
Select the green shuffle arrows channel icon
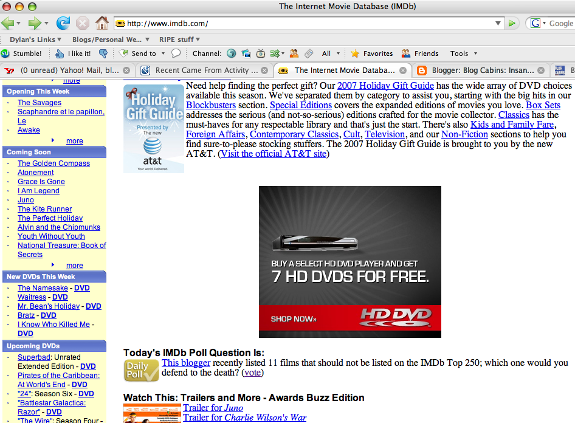click(x=275, y=53)
